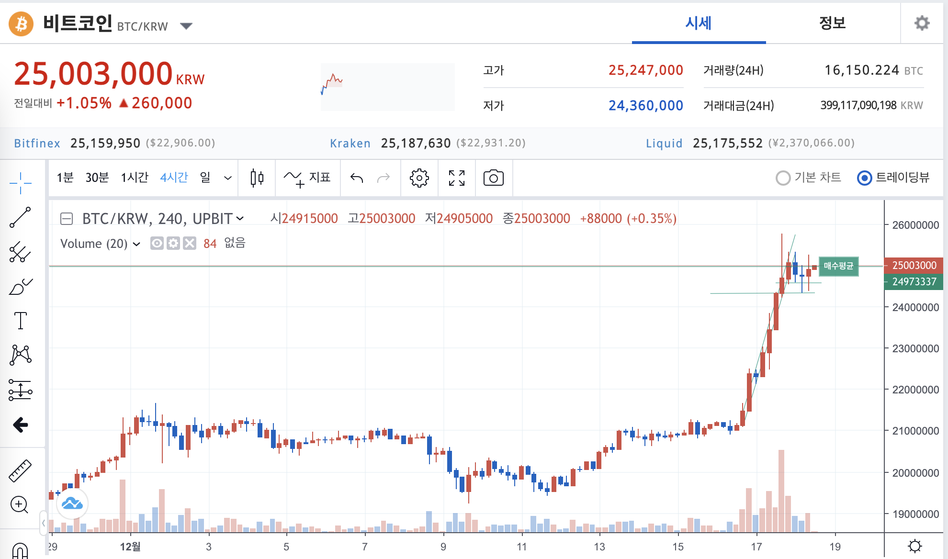
Task: Click the 매수평균 price line label
Action: point(838,266)
